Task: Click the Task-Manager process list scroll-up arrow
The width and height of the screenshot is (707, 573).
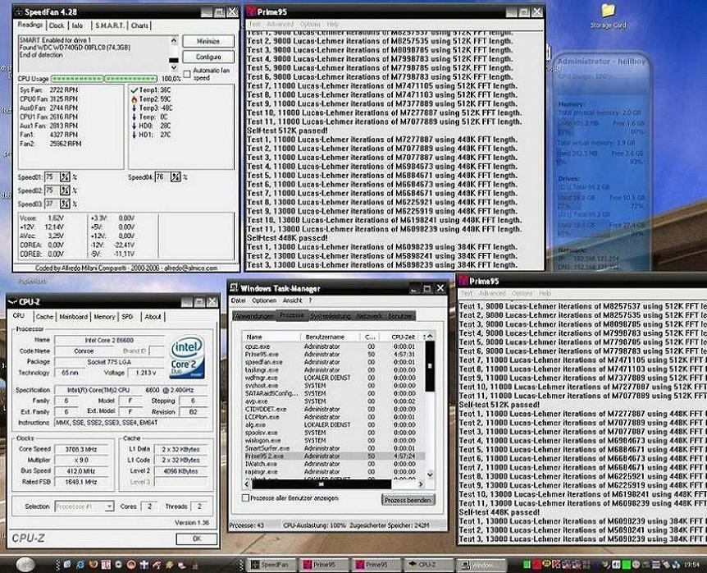Action: tap(430, 337)
